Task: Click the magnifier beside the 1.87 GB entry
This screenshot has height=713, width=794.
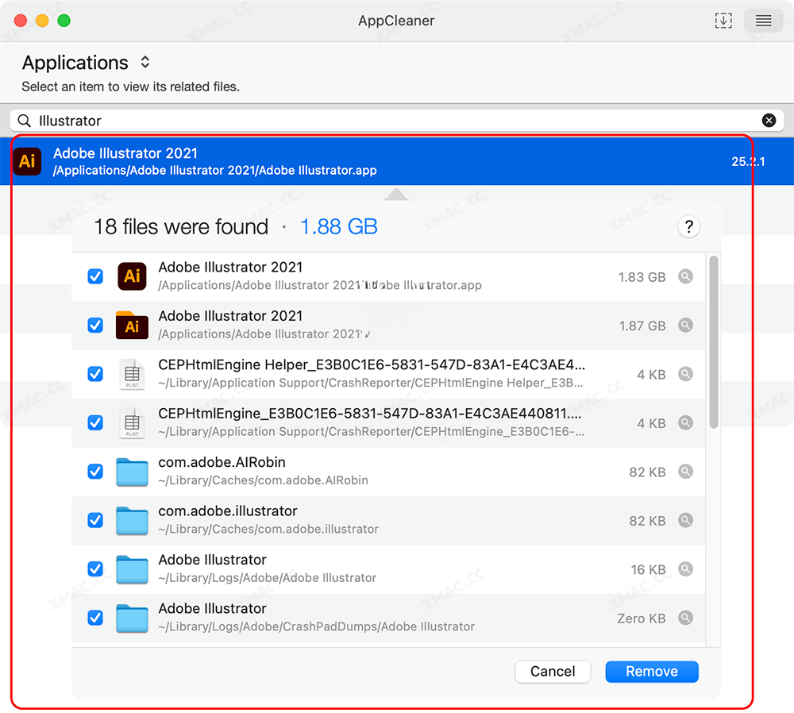Action: pyautogui.click(x=685, y=325)
